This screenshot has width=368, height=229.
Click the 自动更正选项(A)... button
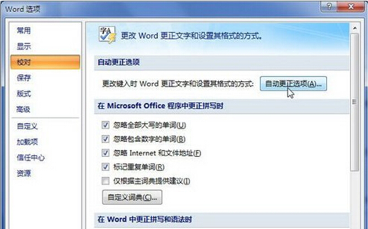[293, 83]
